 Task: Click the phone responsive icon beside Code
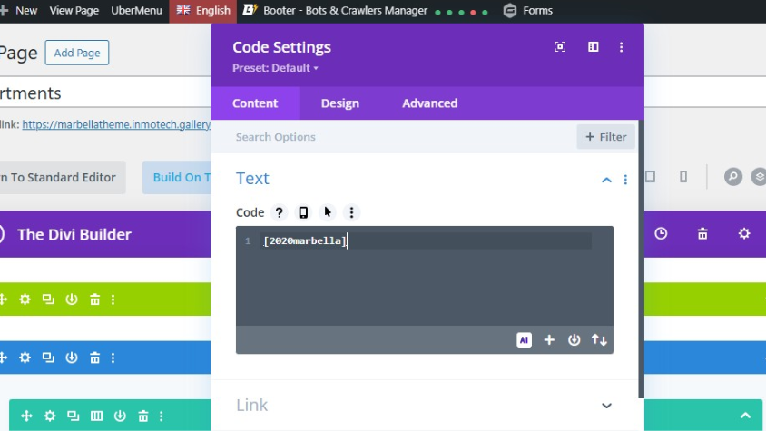303,212
